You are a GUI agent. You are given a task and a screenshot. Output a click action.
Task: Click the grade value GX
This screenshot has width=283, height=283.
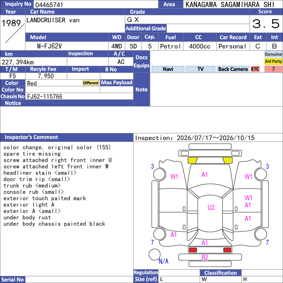point(133,19)
